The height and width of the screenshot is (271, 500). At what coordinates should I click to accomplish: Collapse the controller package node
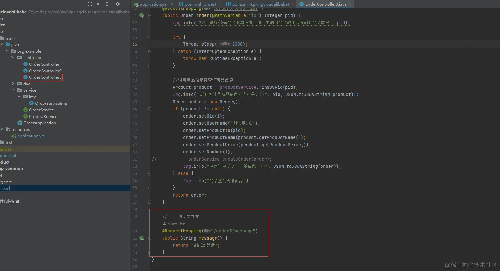[13, 58]
